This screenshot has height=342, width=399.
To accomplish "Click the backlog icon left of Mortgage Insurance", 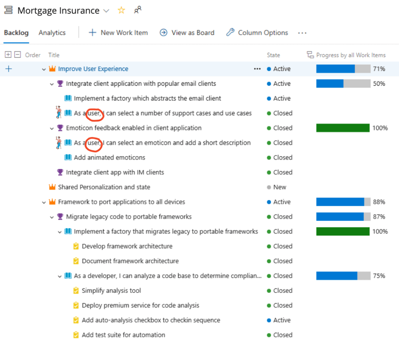I will (x=8, y=11).
